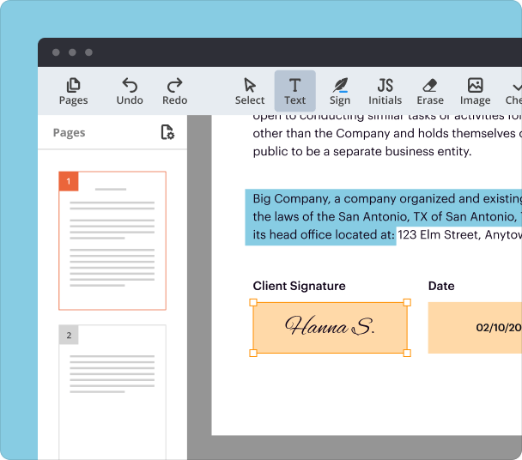Insert a picture with Image tool

[475, 91]
